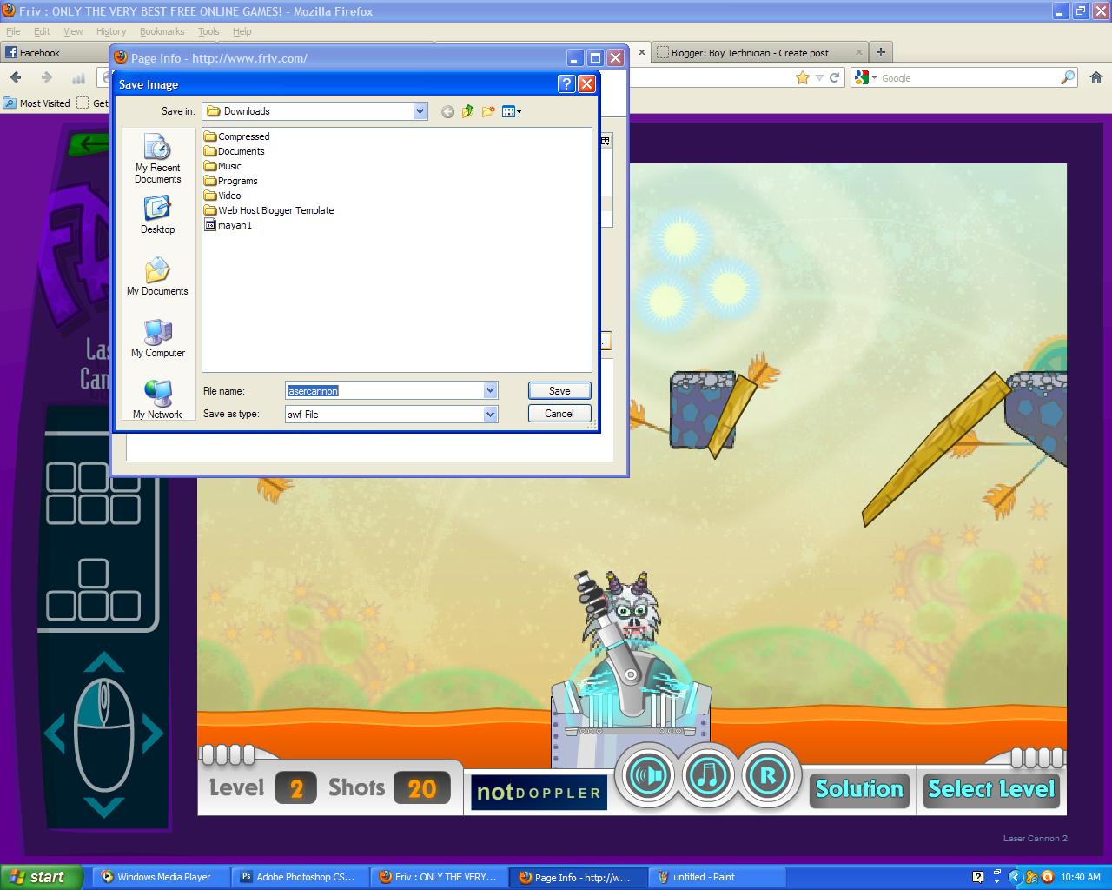This screenshot has width=1112, height=890.
Task: Open the Firefox History menu
Action: pos(111,31)
